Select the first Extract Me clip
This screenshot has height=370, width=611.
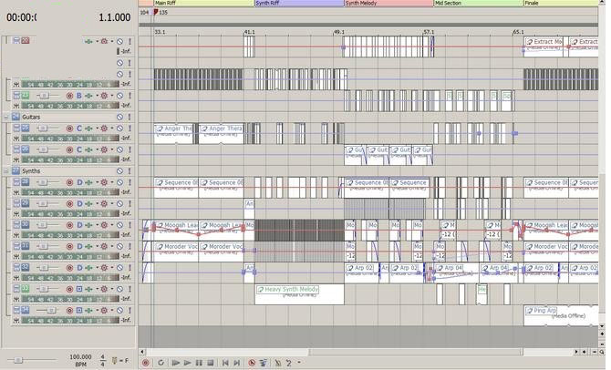544,46
